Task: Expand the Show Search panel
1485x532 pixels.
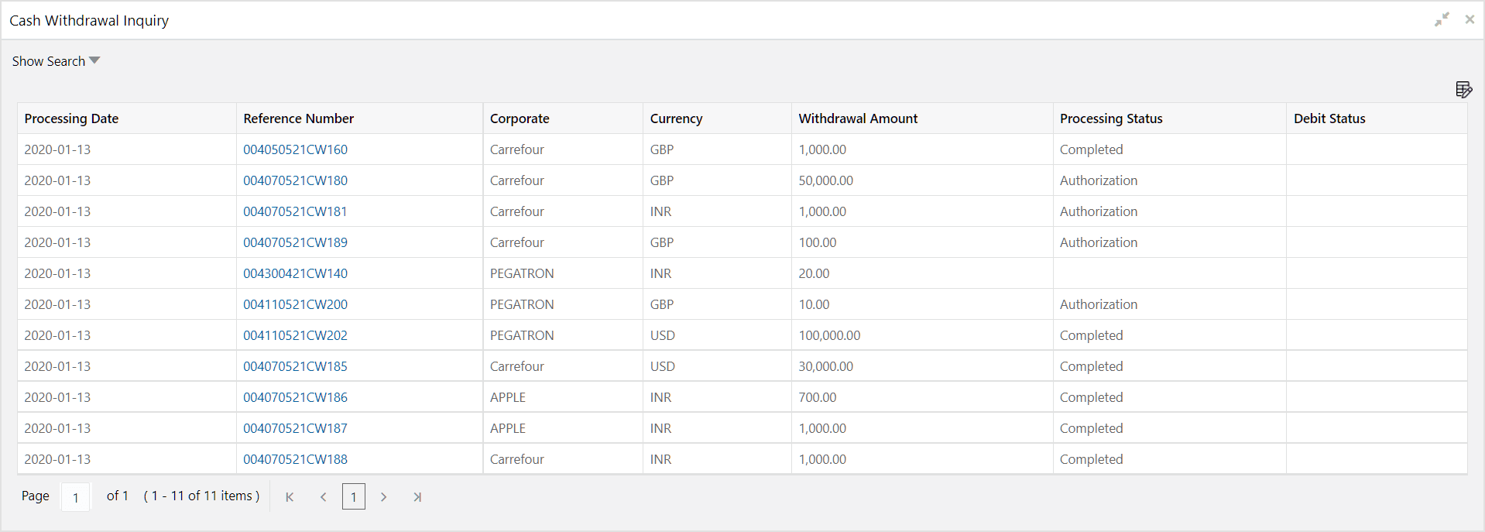Action: (x=56, y=61)
